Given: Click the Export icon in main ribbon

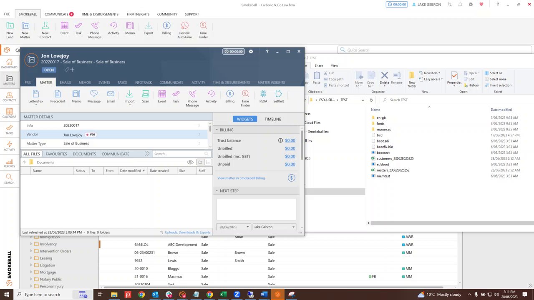Looking at the screenshot, I should coord(149,28).
